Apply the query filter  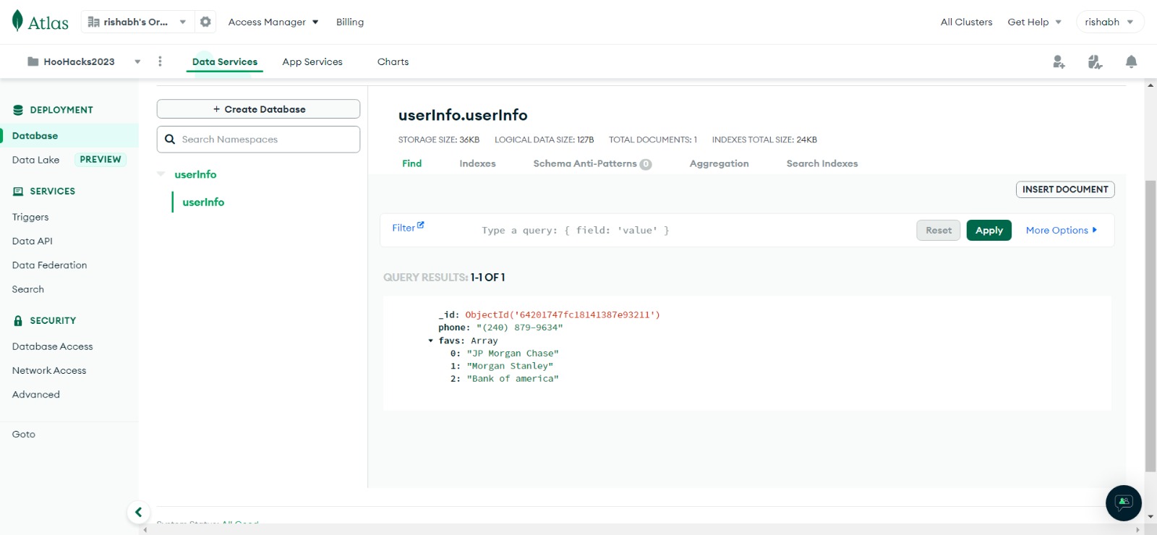[x=989, y=230]
